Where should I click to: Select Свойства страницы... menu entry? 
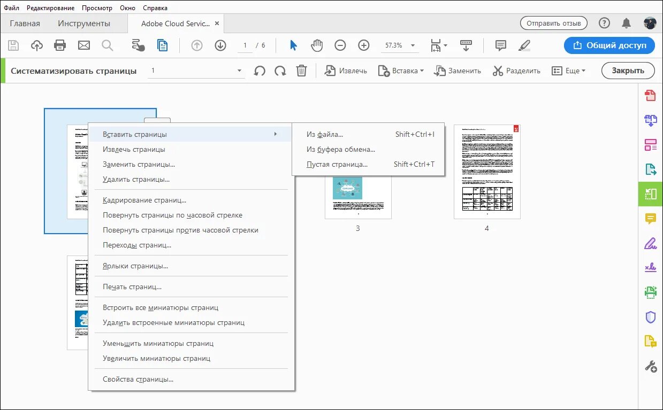(191, 379)
